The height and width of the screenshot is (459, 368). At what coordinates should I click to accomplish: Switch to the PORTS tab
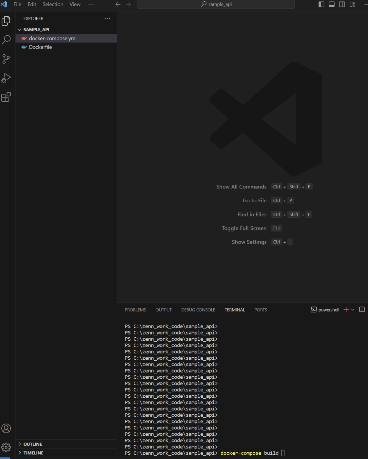[261, 310]
